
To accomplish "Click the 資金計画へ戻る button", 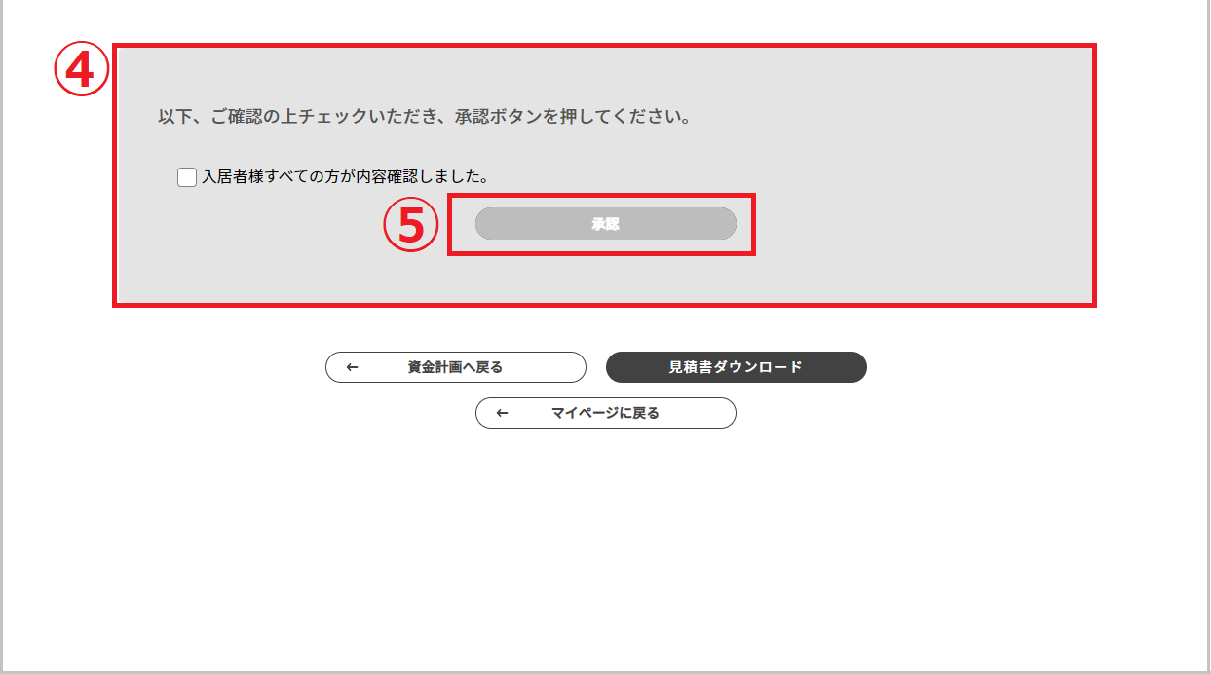I will (x=456, y=367).
